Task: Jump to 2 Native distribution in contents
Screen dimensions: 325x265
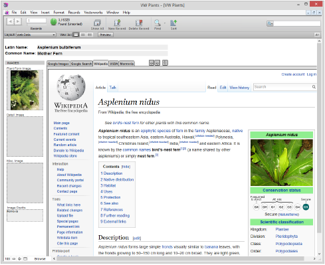Action: point(117,179)
